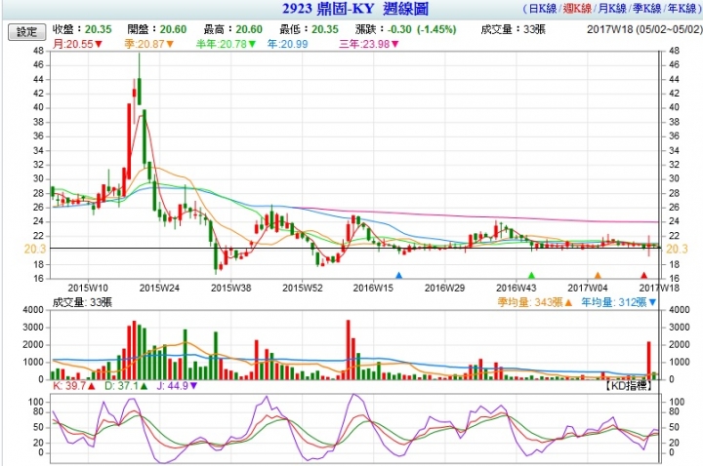Switch to the 月K線 monthly chart
Viewport: 703px width, 466px height.
point(611,9)
